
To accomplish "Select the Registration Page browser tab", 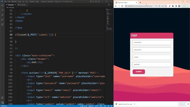I will click(126, 3).
